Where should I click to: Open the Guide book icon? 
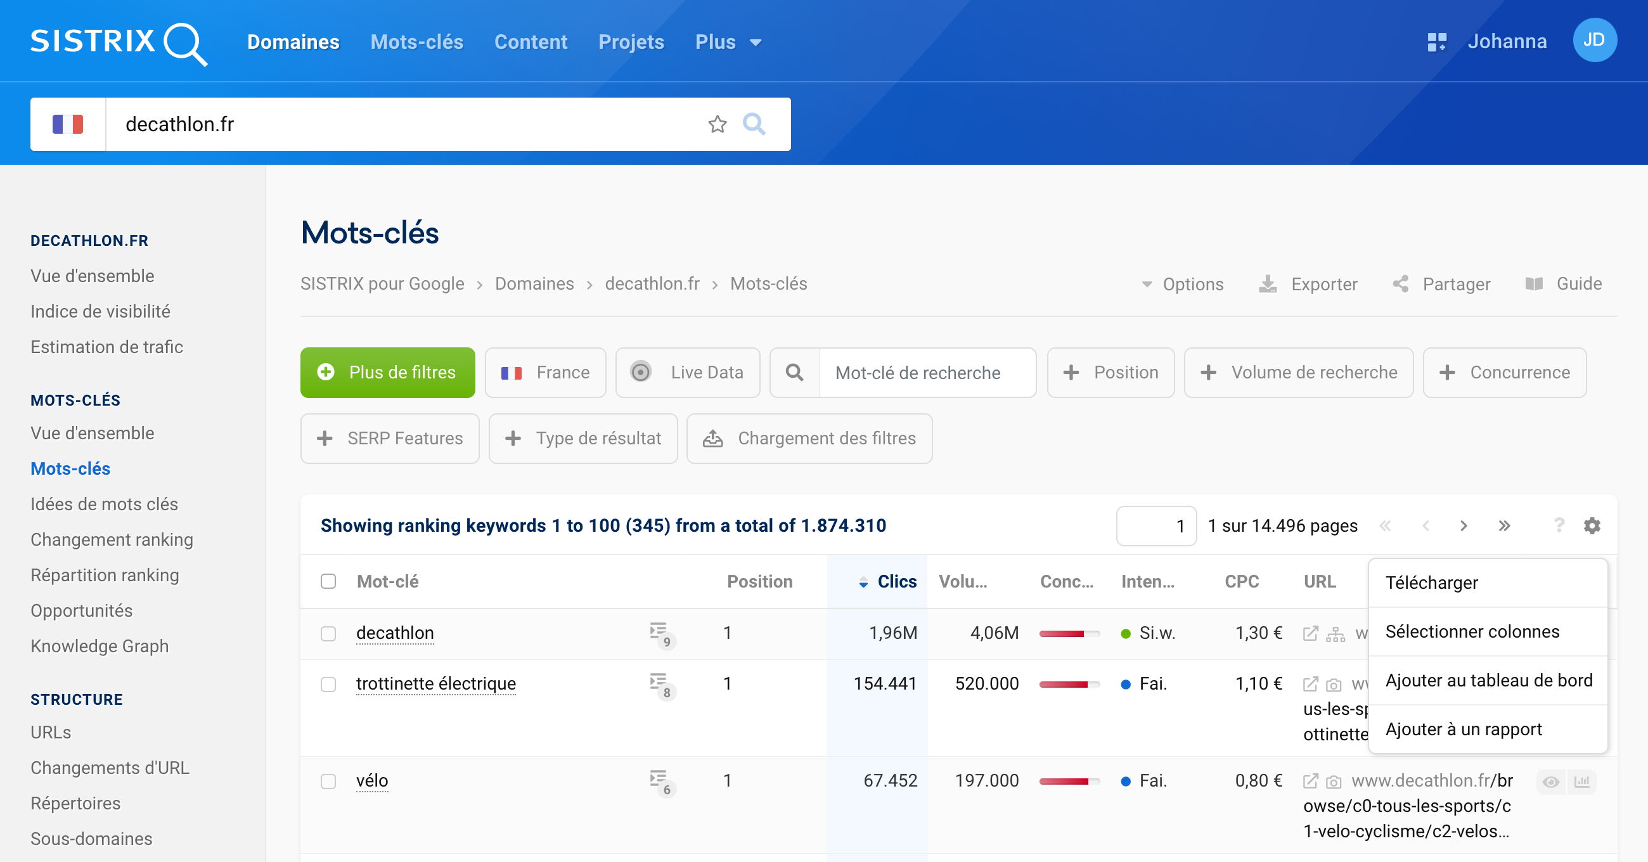click(x=1533, y=284)
